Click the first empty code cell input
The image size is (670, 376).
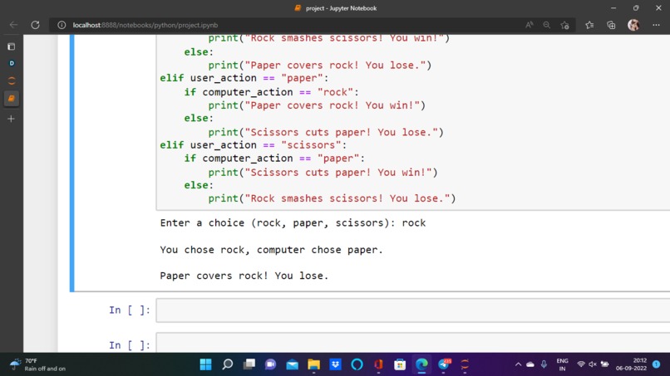(413, 310)
